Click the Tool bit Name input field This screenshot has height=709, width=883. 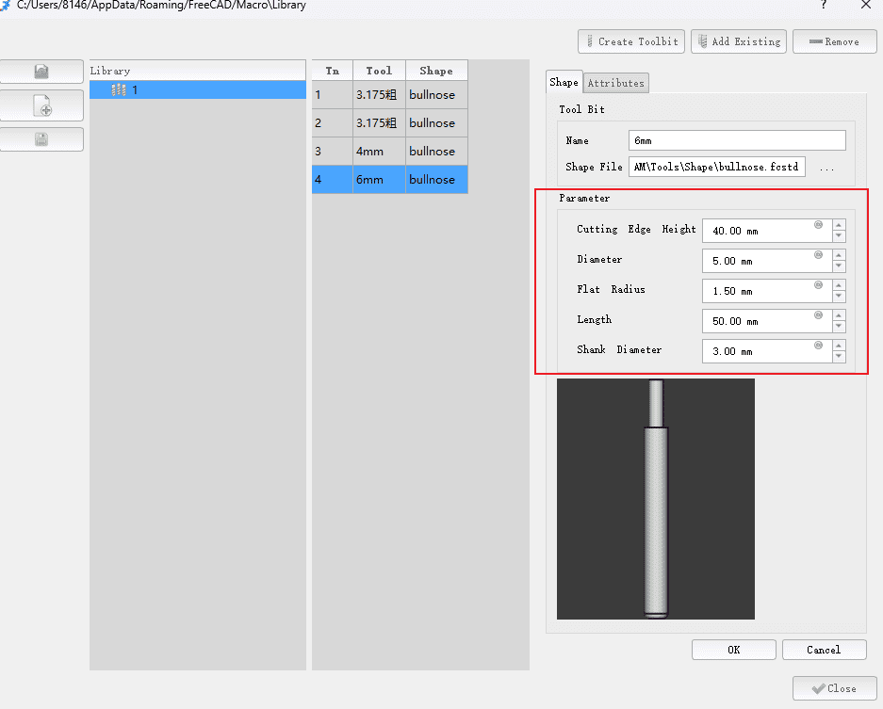coord(736,140)
